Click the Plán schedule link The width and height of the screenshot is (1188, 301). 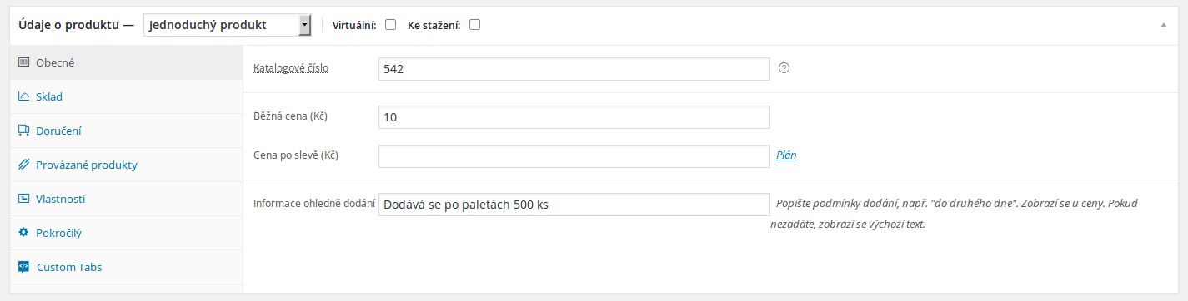(x=786, y=155)
